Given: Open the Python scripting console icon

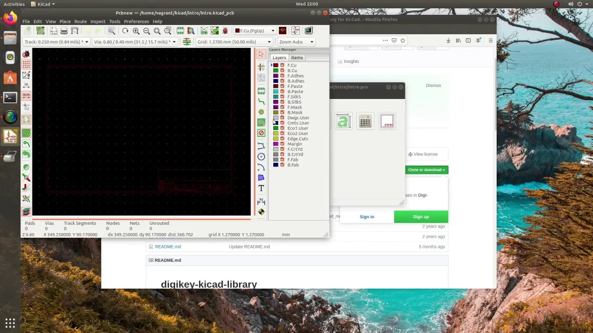Looking at the screenshot, I should point(309,31).
